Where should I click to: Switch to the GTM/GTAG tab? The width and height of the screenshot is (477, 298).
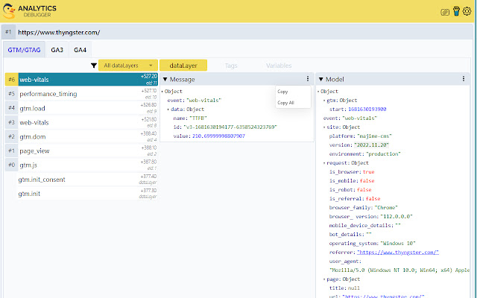[x=24, y=50]
